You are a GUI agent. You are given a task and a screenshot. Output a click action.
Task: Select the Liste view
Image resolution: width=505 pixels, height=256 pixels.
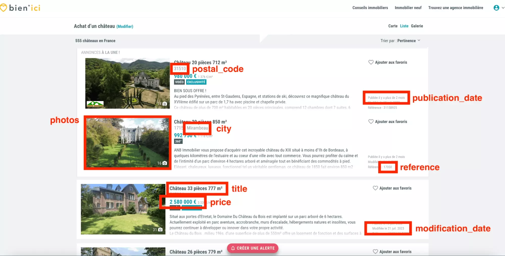pos(404,26)
